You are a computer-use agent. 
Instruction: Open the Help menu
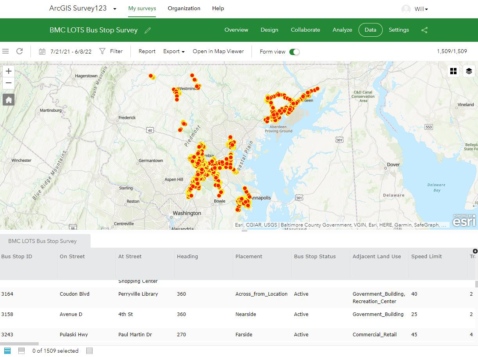tap(218, 8)
